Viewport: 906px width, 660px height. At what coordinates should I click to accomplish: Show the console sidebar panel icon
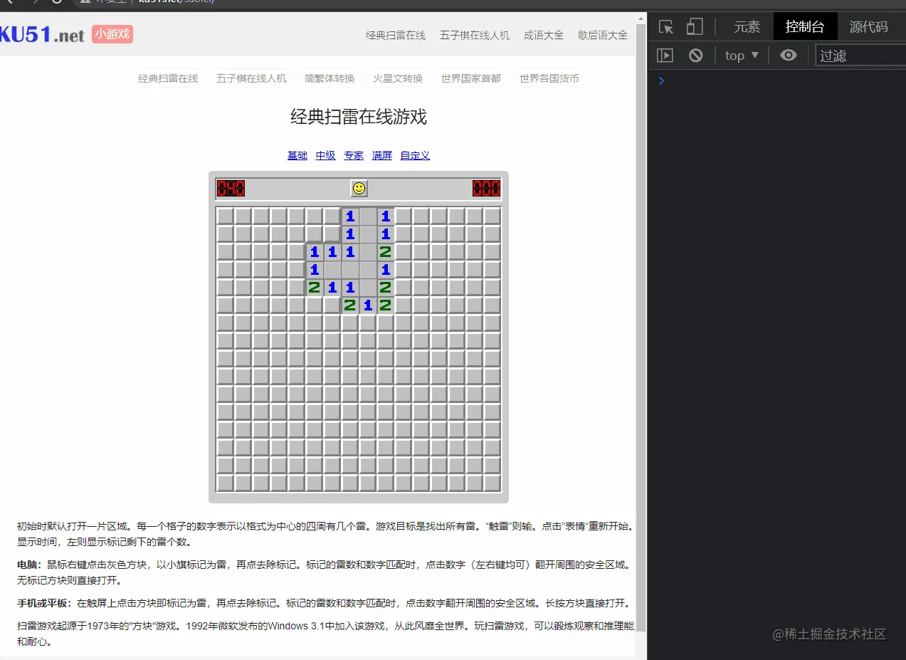(x=665, y=55)
